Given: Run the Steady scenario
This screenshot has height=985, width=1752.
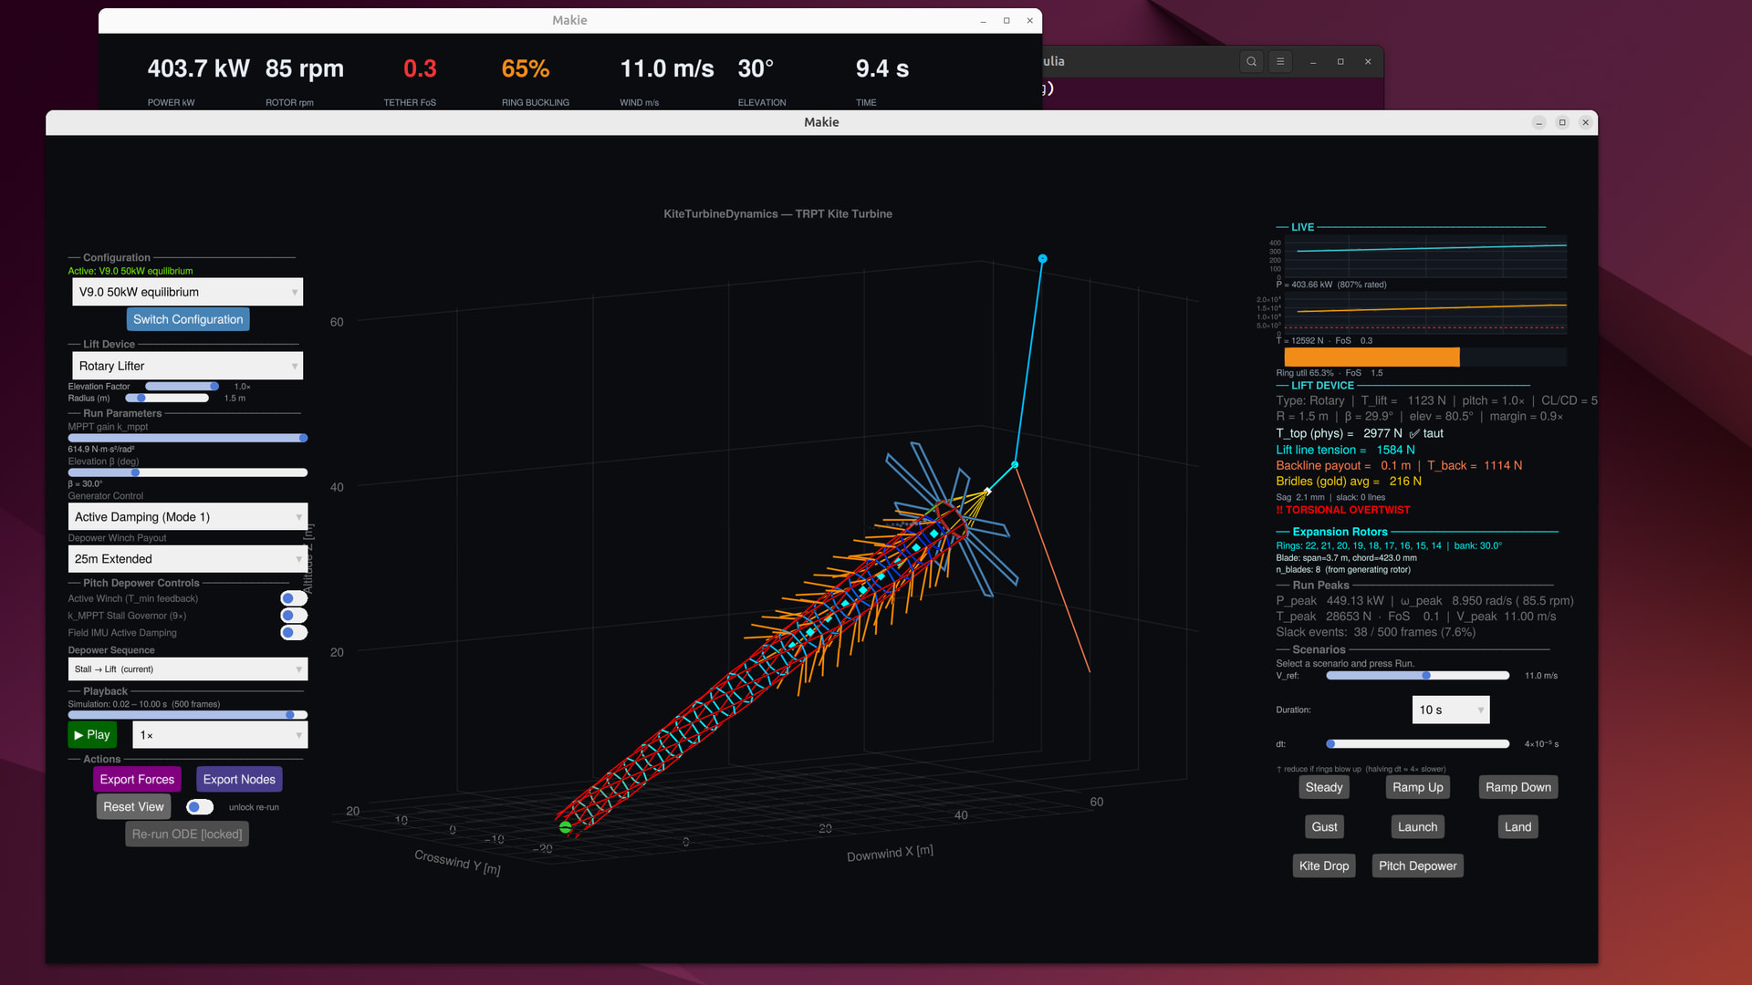Looking at the screenshot, I should click(x=1324, y=787).
